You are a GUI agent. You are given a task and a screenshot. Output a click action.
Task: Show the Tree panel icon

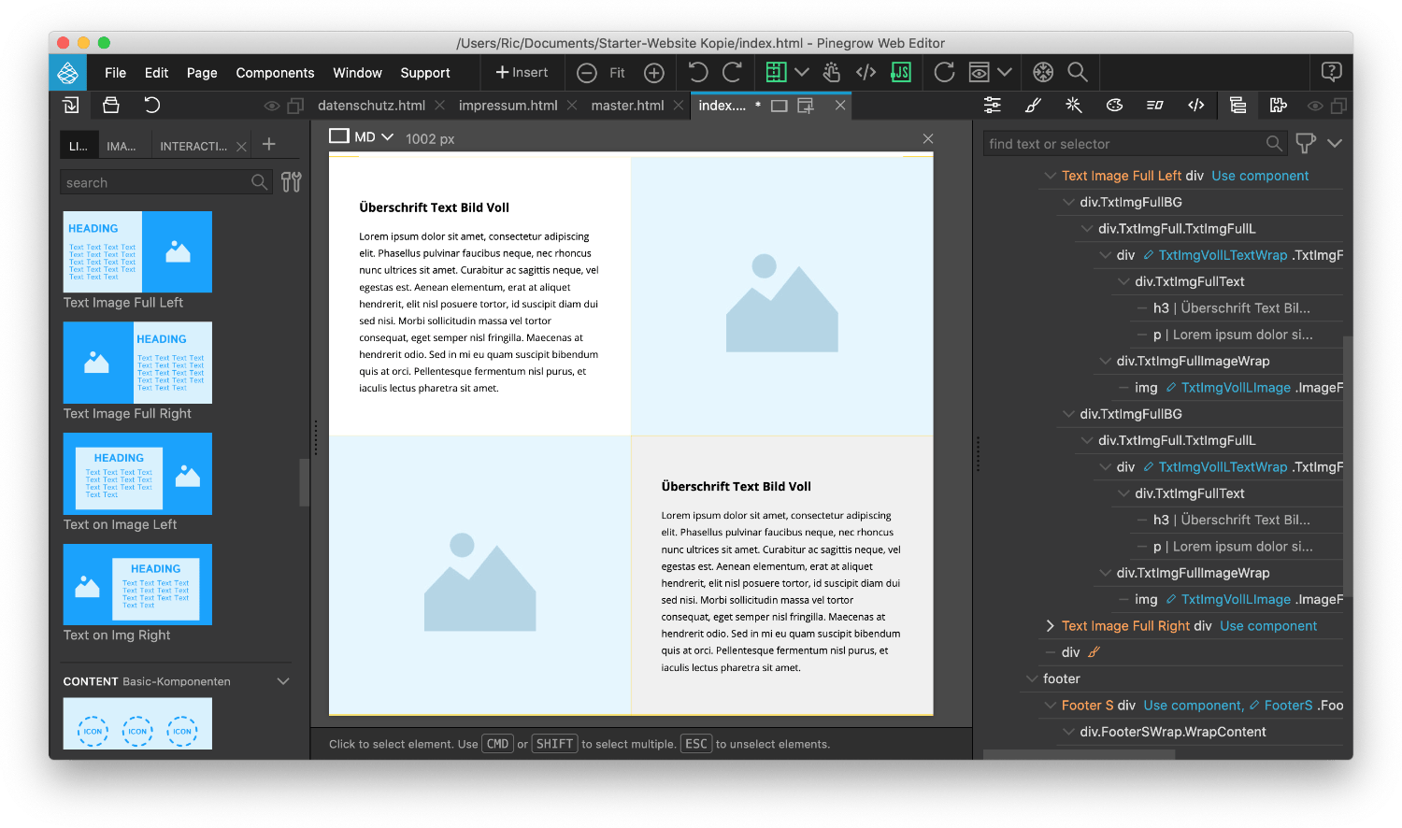point(1237,106)
